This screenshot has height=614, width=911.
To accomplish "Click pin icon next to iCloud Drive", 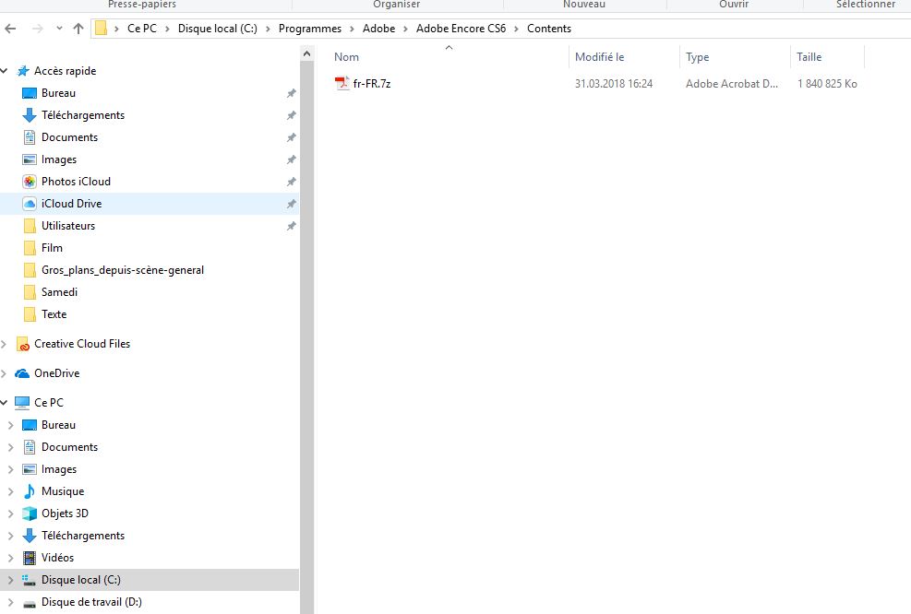I will pyautogui.click(x=291, y=204).
